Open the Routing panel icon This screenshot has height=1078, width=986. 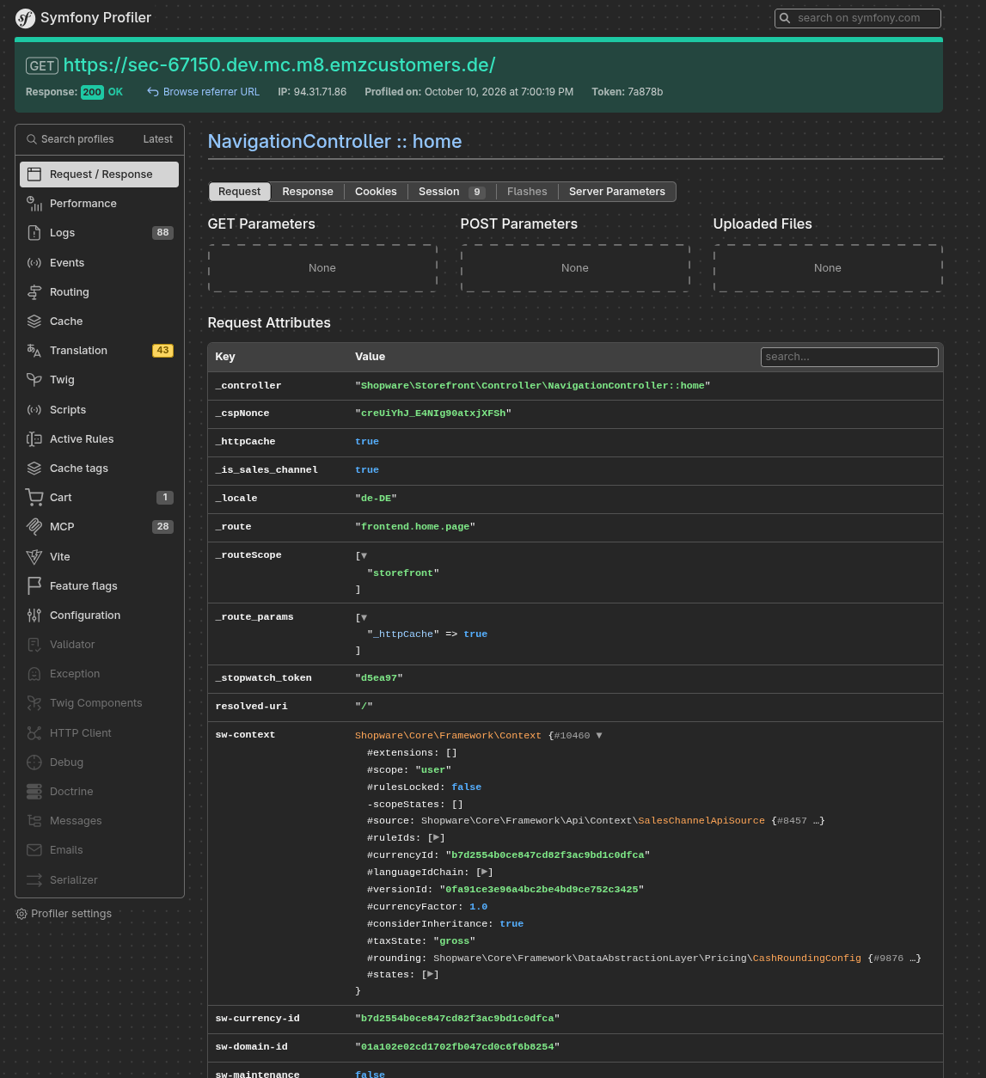point(34,292)
